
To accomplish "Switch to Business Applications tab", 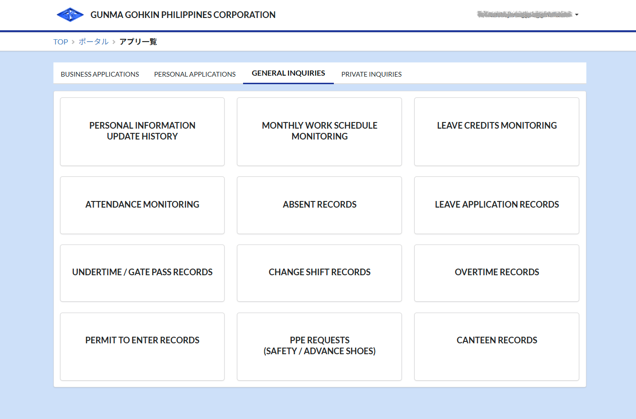I will click(100, 74).
